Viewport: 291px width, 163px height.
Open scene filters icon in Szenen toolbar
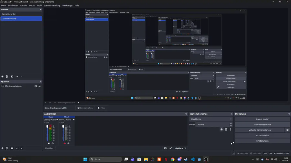pyautogui.click(x=12, y=77)
